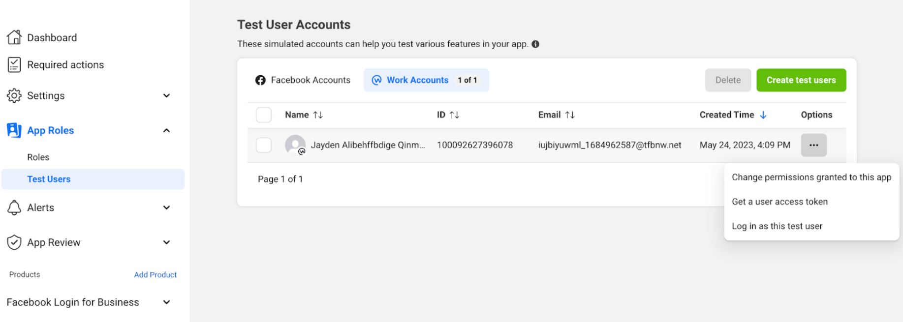Click the Dashboard house icon

pyautogui.click(x=14, y=37)
